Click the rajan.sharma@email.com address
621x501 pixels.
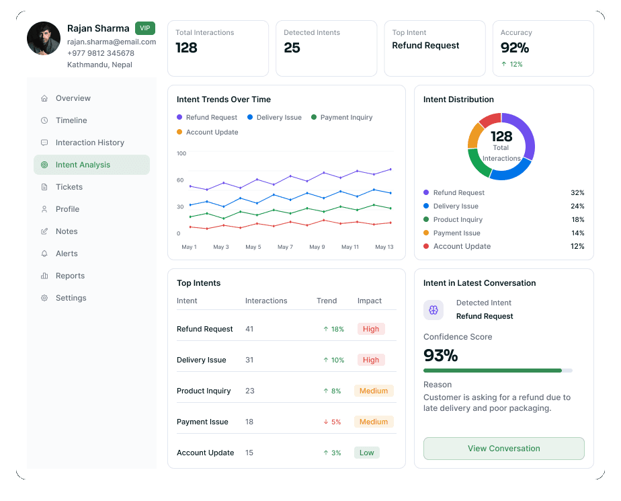click(x=112, y=42)
